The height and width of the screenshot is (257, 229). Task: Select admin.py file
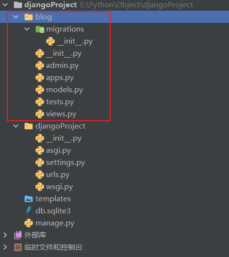[x=62, y=65]
